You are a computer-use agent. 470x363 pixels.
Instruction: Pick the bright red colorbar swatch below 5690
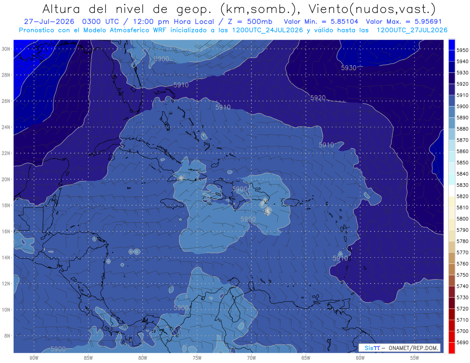[x=452, y=348]
